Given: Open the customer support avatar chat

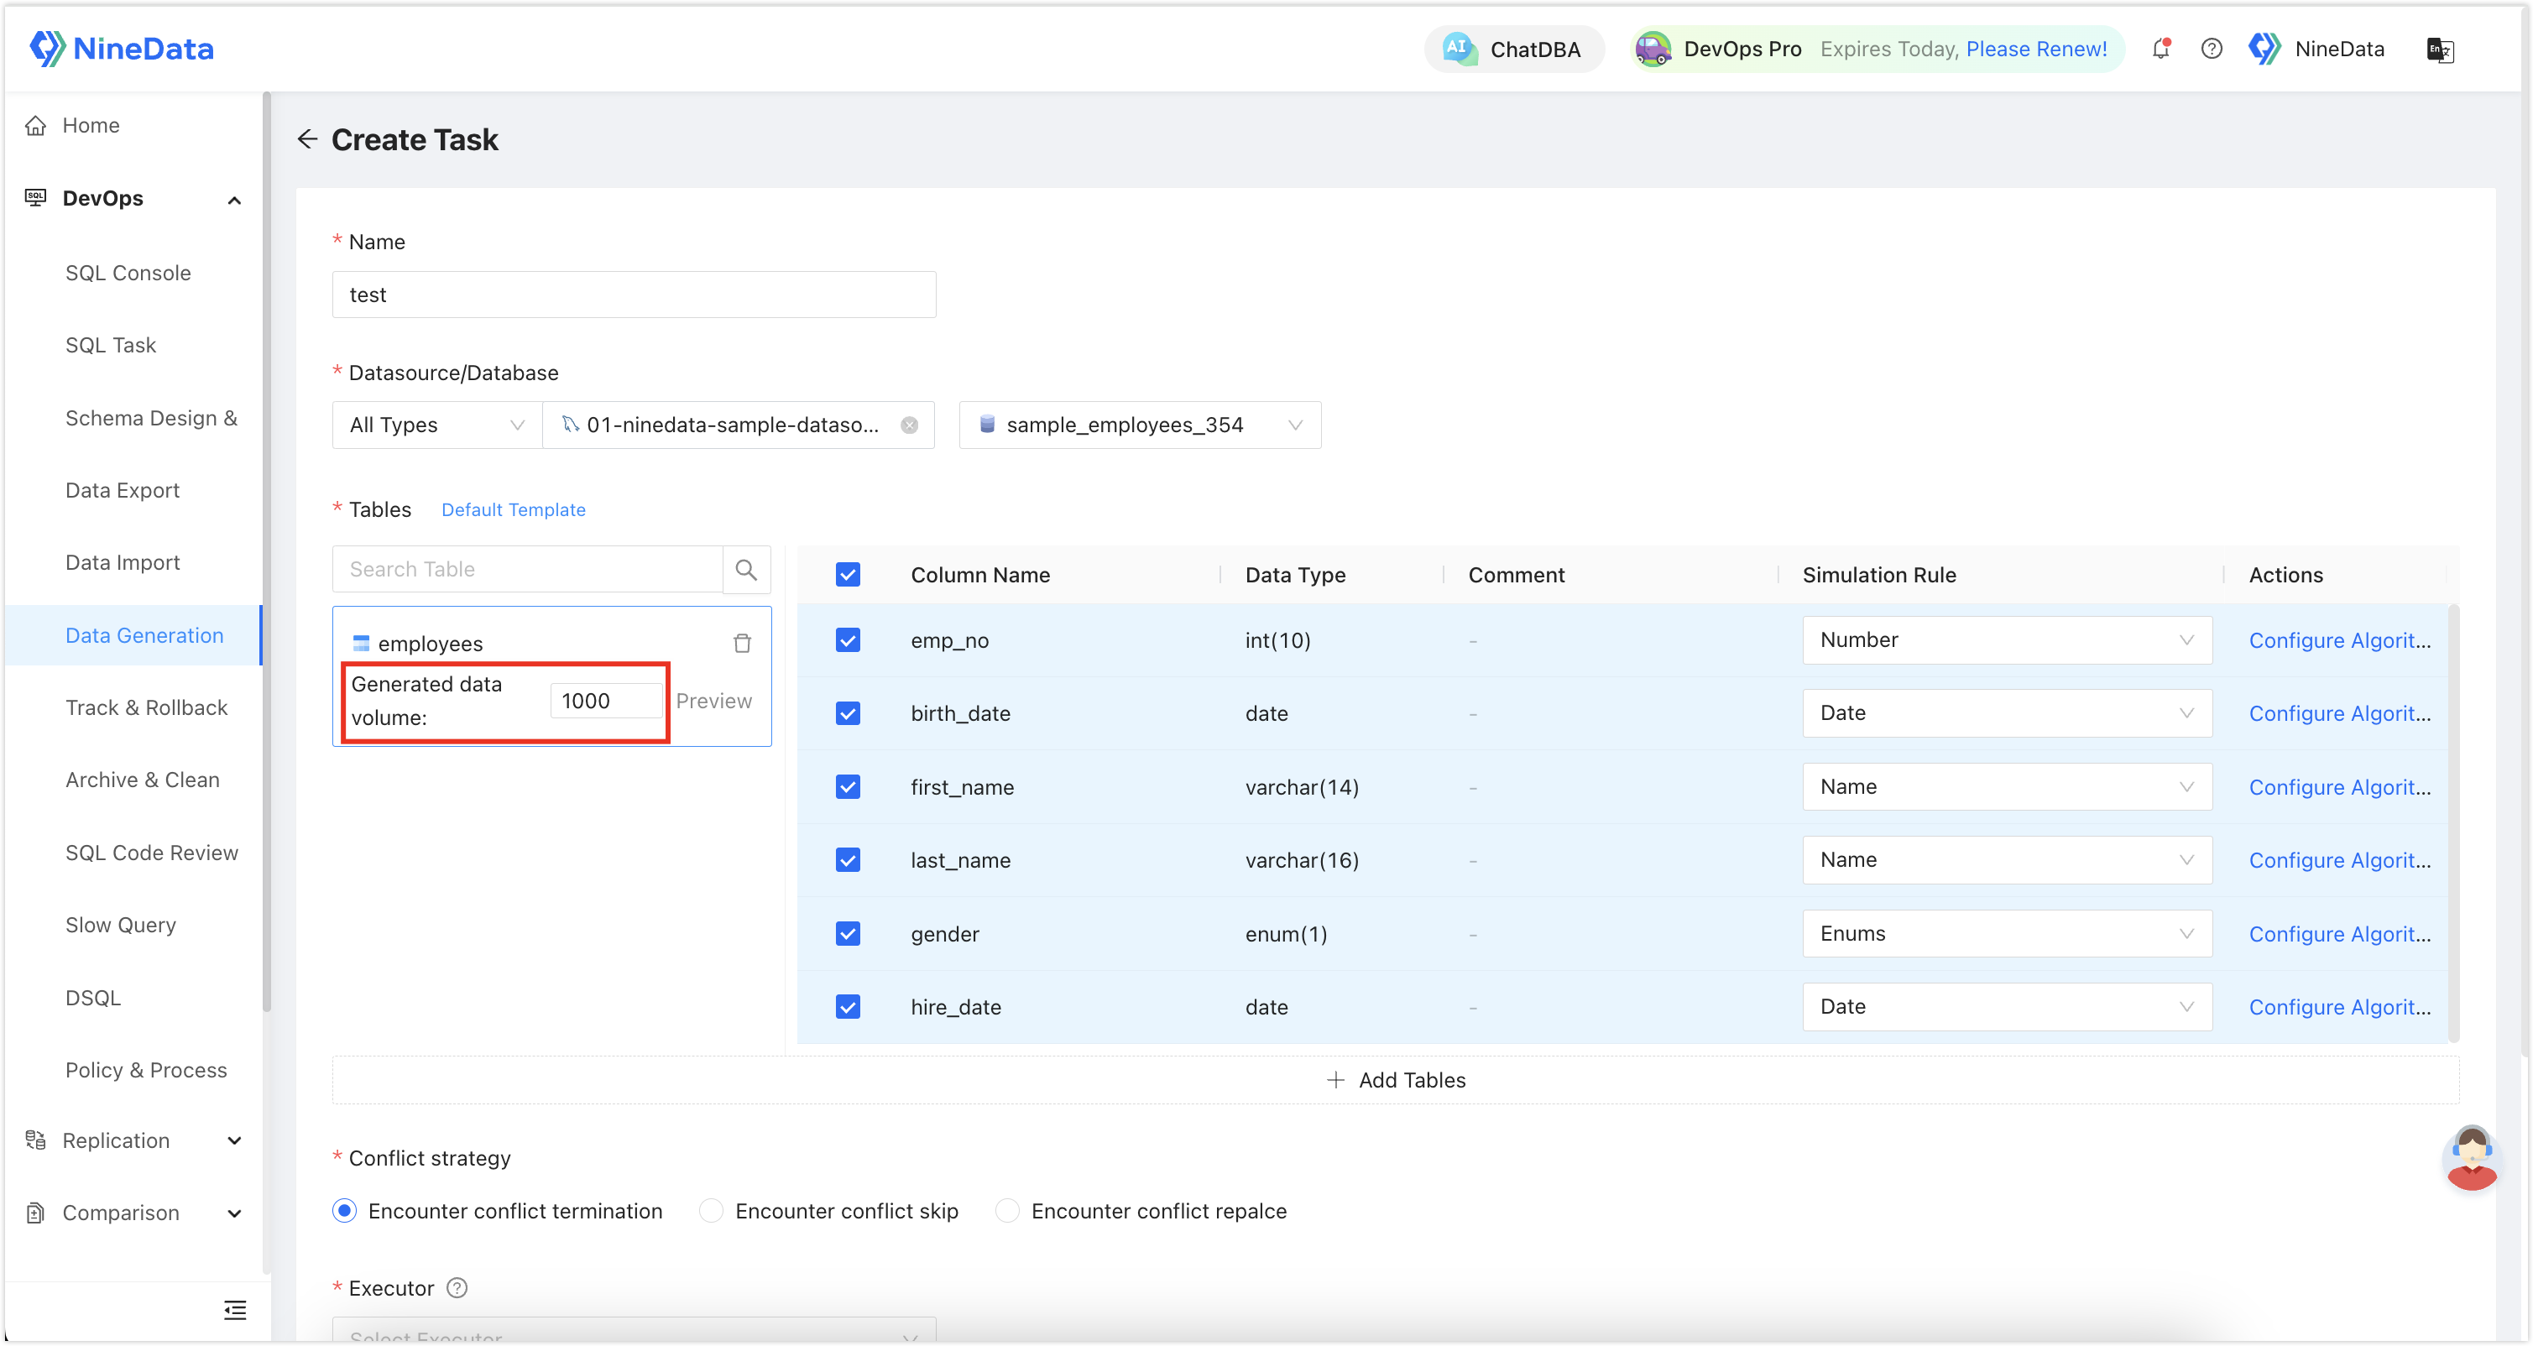Looking at the screenshot, I should pyautogui.click(x=2471, y=1158).
